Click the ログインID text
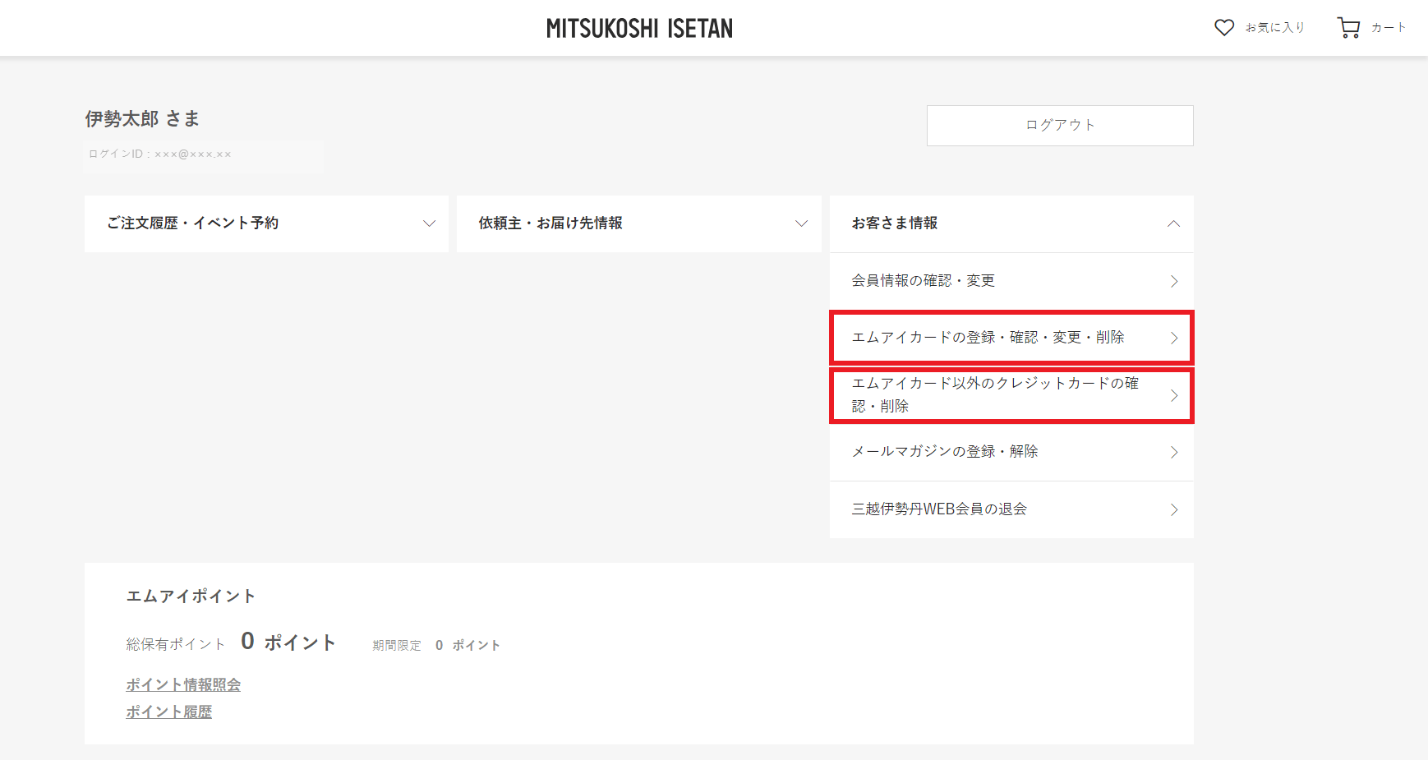The width and height of the screenshot is (1428, 760). [160, 154]
